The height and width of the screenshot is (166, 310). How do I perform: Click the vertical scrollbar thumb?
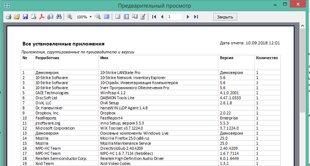click(302, 70)
